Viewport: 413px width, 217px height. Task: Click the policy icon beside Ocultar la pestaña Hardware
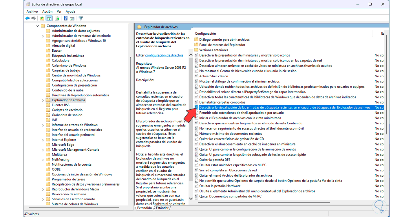[196, 186]
